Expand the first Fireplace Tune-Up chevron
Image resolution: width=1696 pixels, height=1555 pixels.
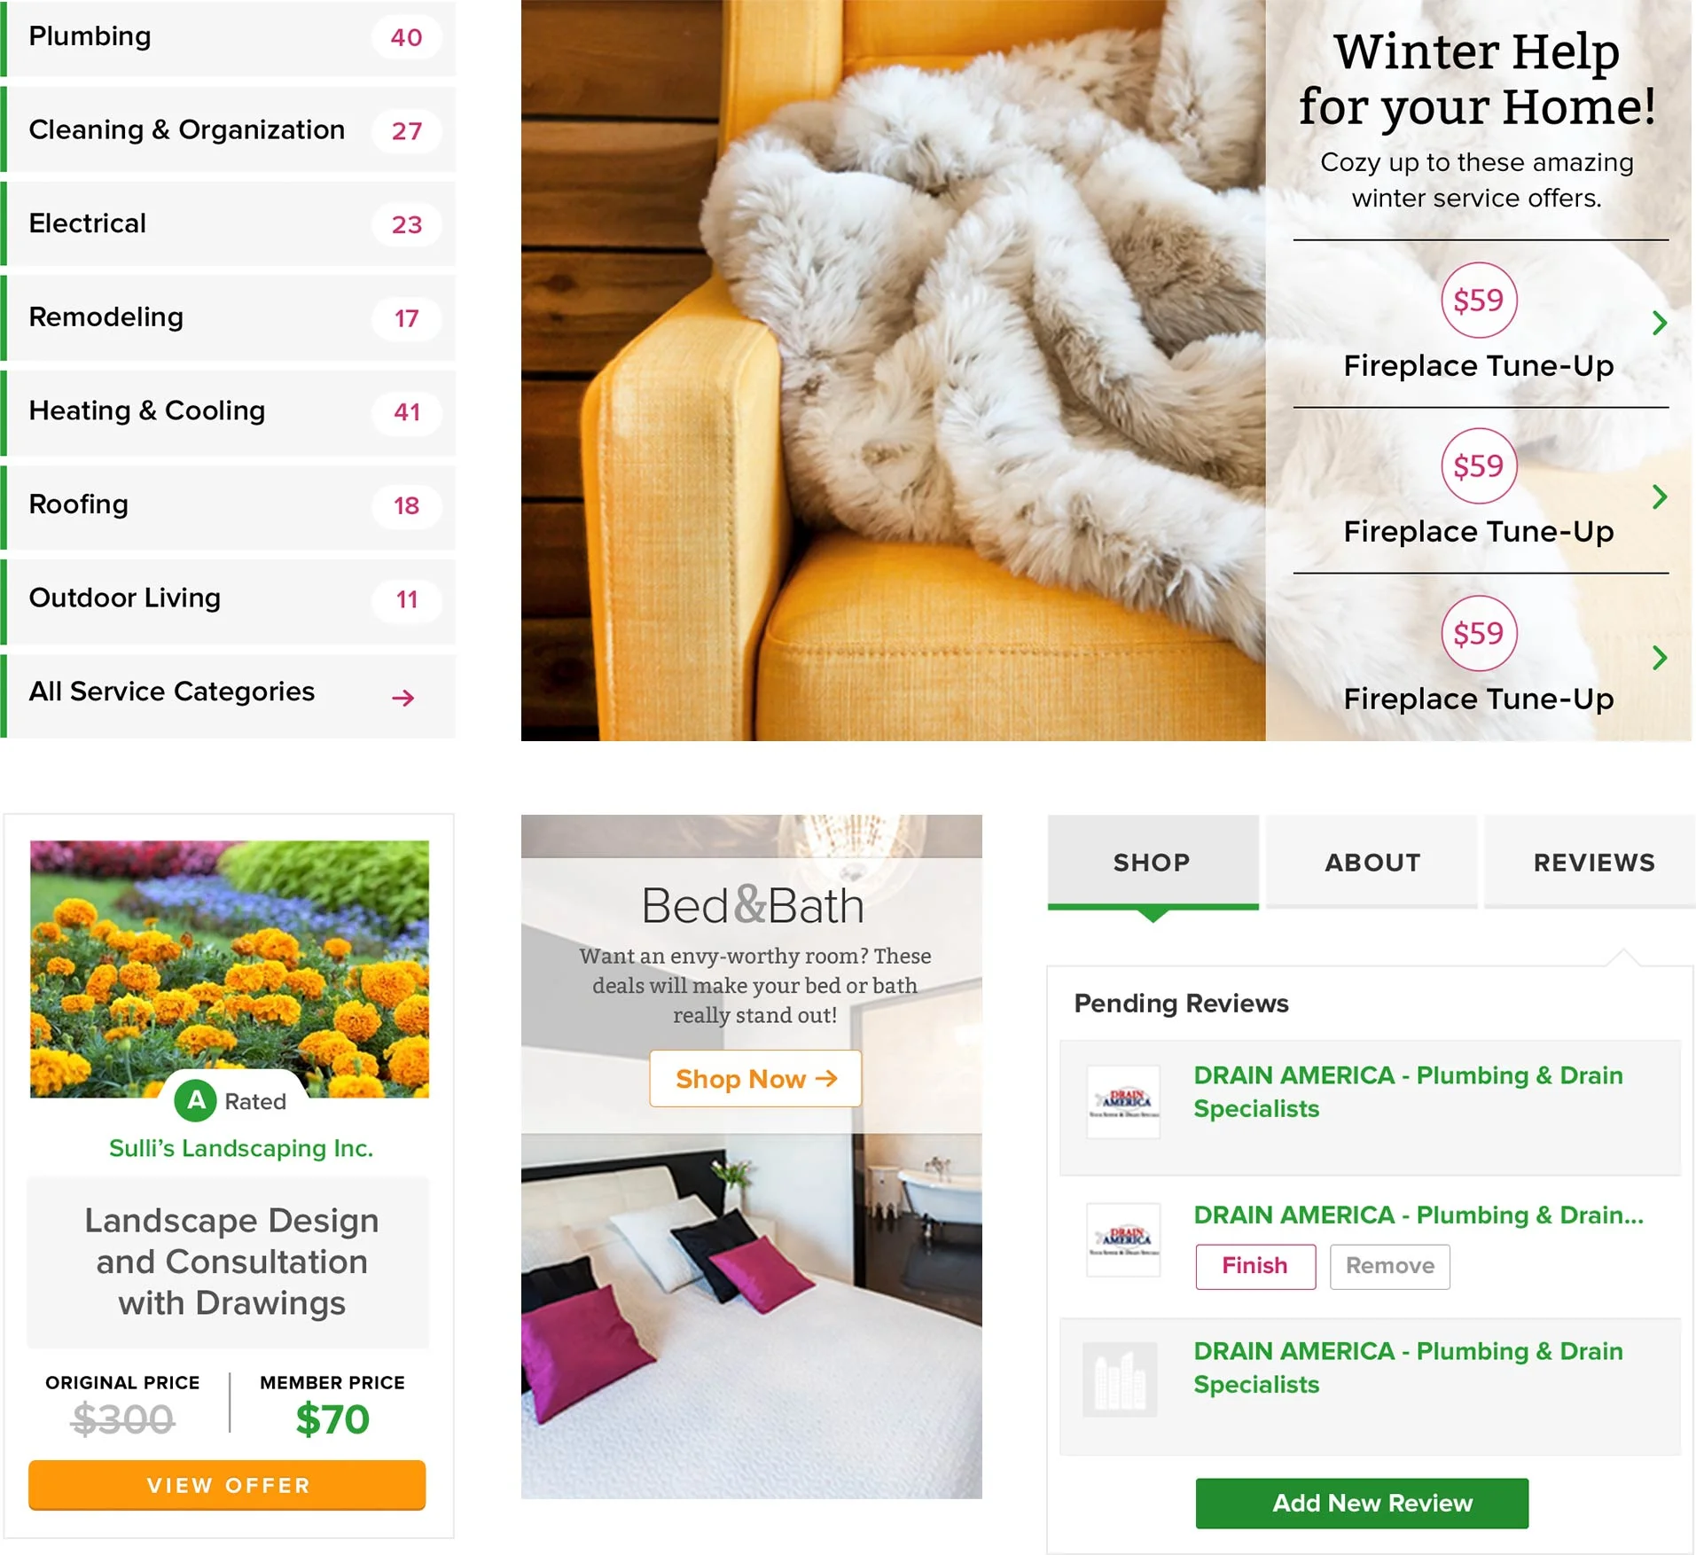[x=1660, y=323]
